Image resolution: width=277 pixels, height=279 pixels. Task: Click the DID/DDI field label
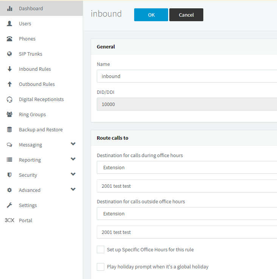tap(105, 92)
